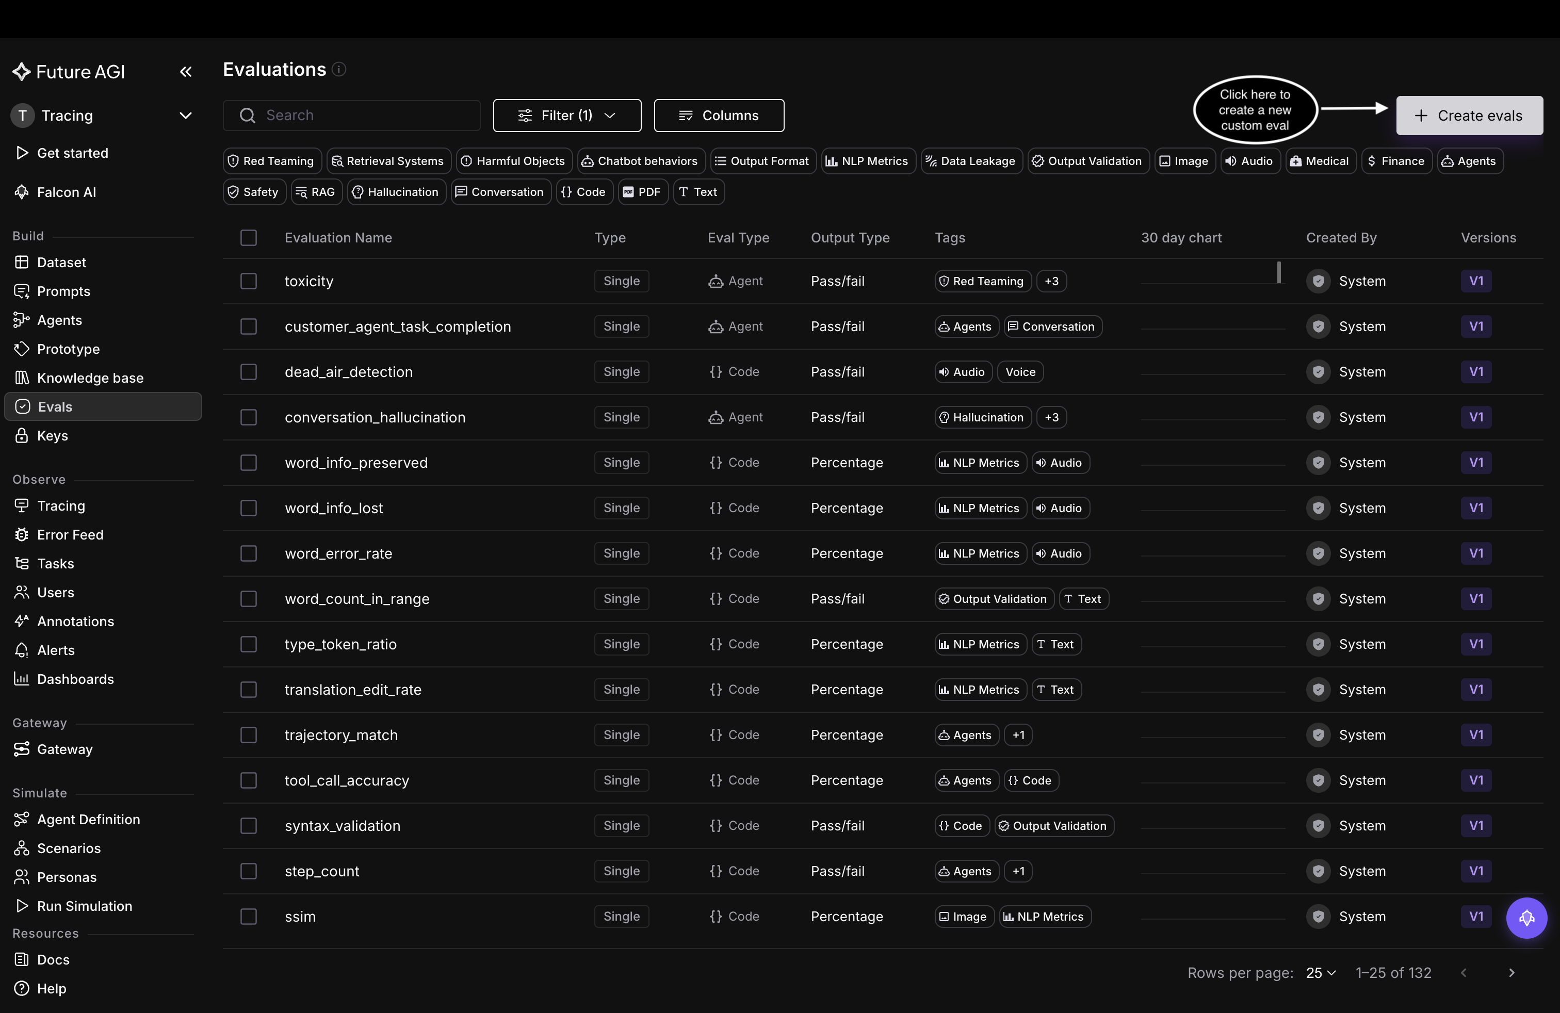Check the conversation_hallucination row checkbox
This screenshot has width=1560, height=1013.
(x=249, y=417)
